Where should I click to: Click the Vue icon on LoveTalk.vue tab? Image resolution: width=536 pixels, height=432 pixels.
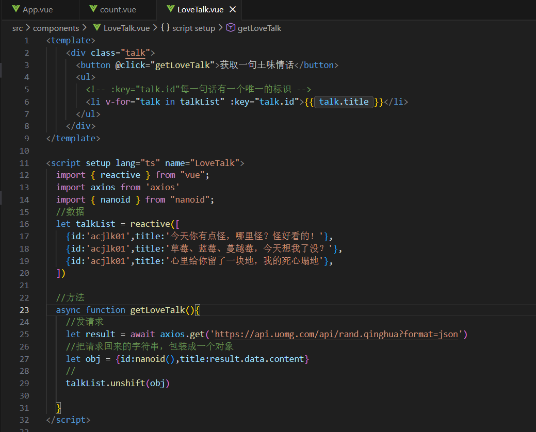pyautogui.click(x=171, y=9)
